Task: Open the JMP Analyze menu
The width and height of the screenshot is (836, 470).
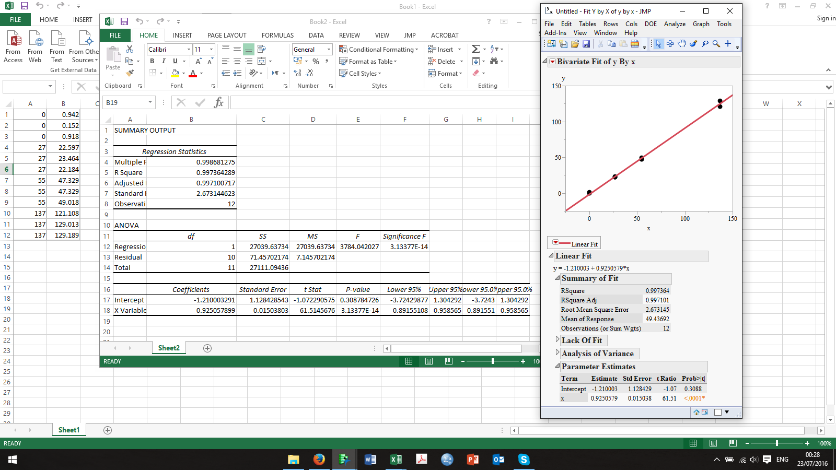Action: click(675, 24)
